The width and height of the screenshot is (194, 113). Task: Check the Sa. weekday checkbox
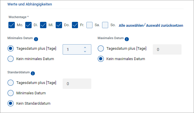(x=89, y=25)
